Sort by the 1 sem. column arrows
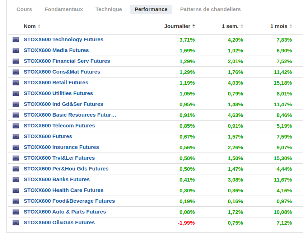The image size is (303, 239). pyautogui.click(x=242, y=26)
